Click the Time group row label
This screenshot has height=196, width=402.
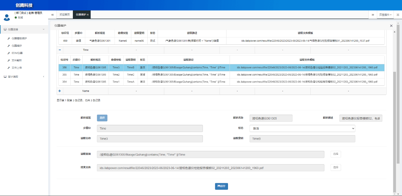(86, 50)
